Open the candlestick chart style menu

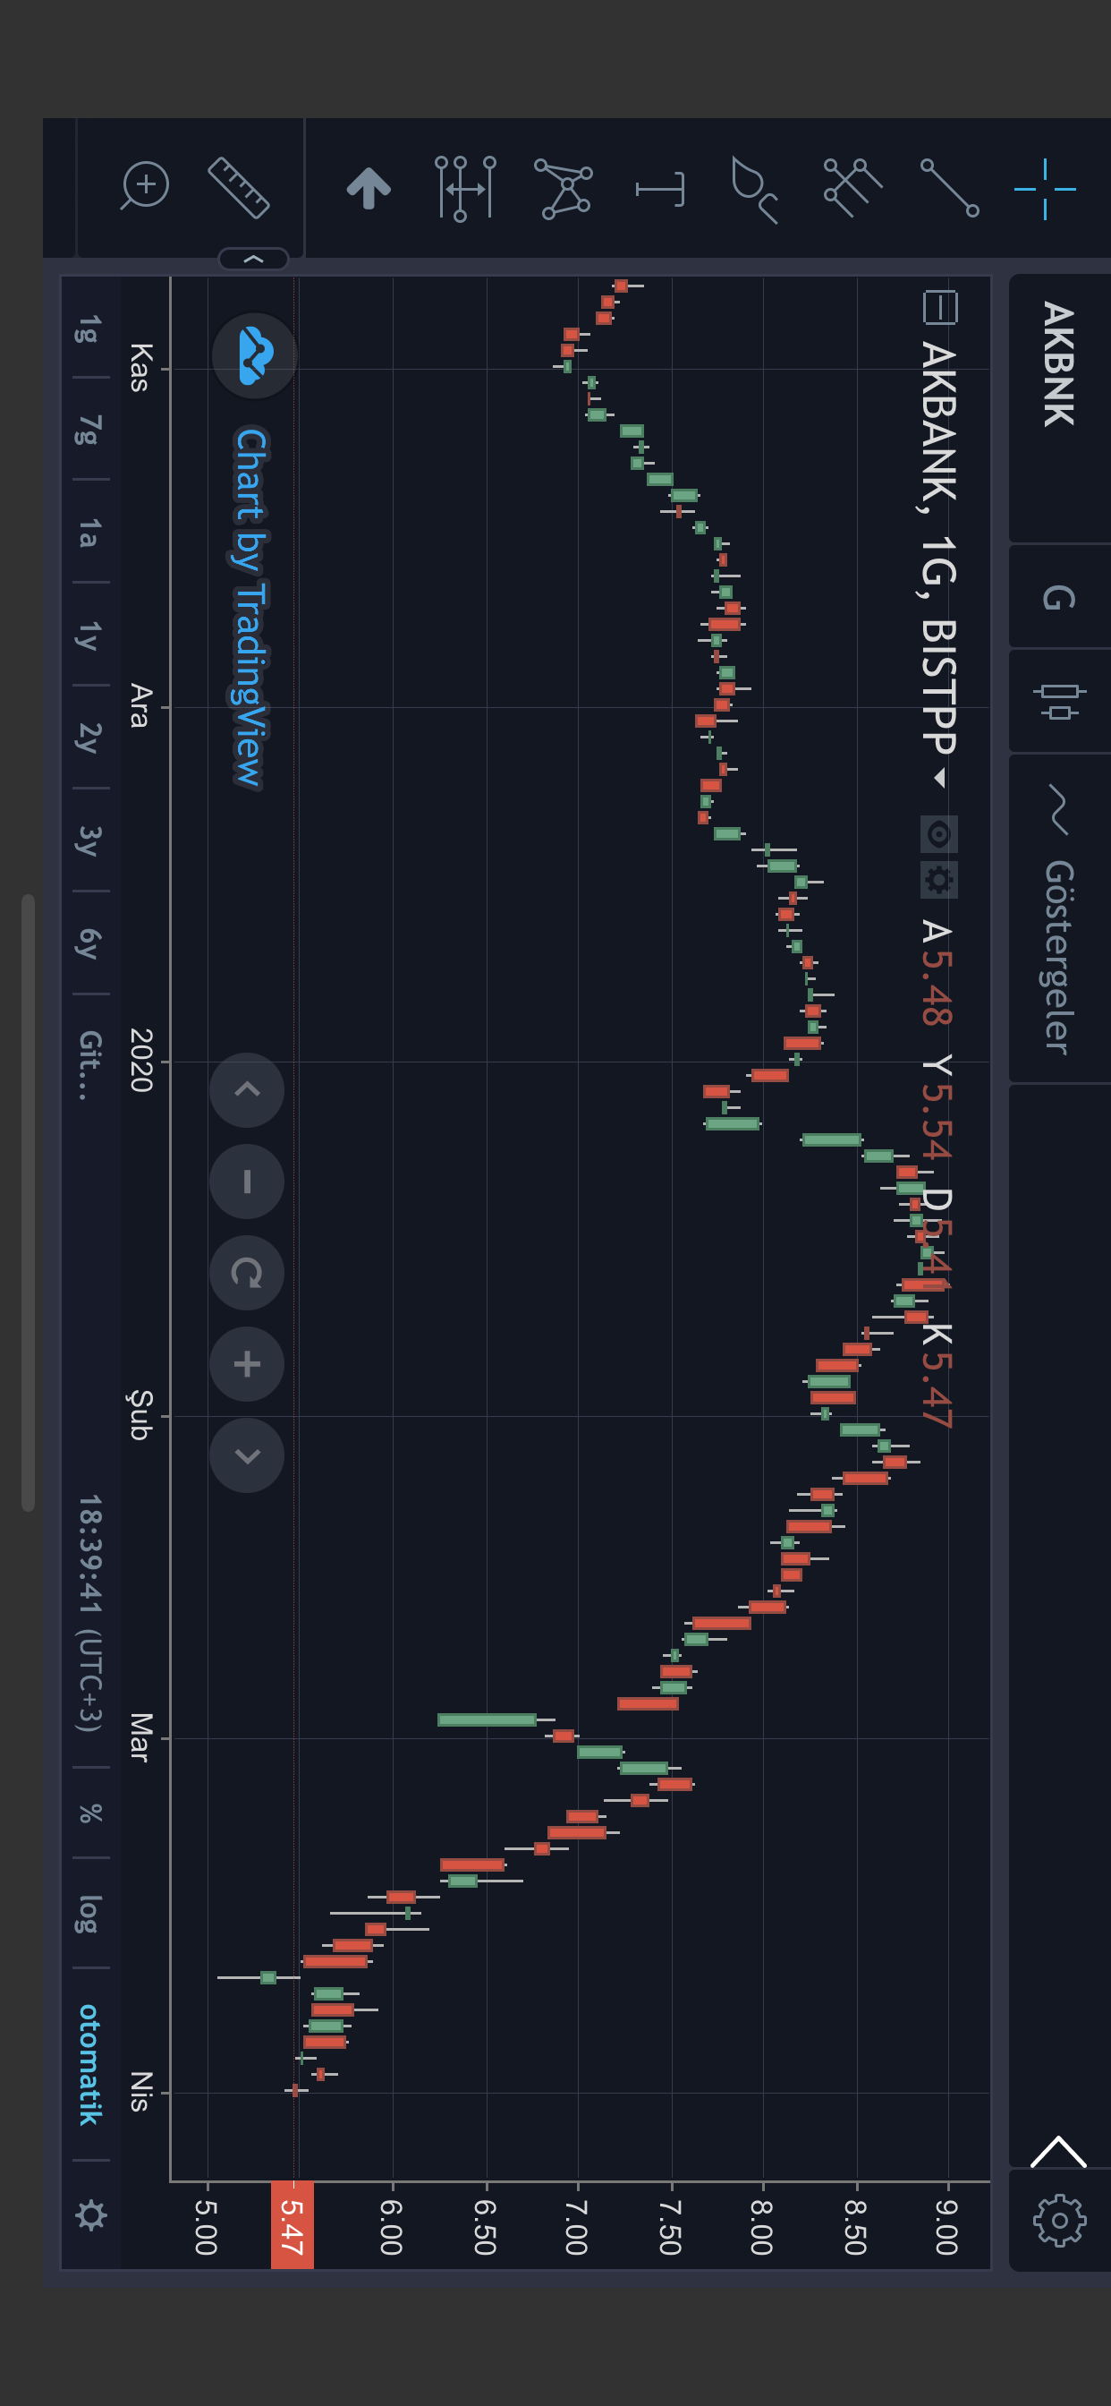1060,702
